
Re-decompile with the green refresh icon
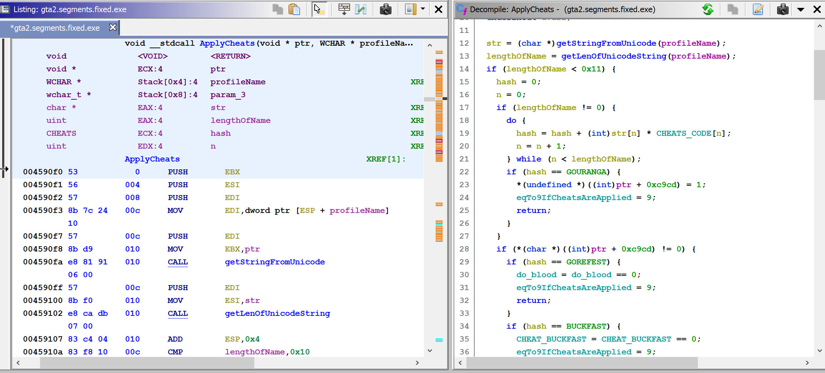click(x=707, y=9)
